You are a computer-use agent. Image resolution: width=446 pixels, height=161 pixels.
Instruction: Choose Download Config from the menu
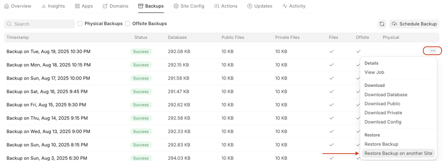(x=383, y=122)
